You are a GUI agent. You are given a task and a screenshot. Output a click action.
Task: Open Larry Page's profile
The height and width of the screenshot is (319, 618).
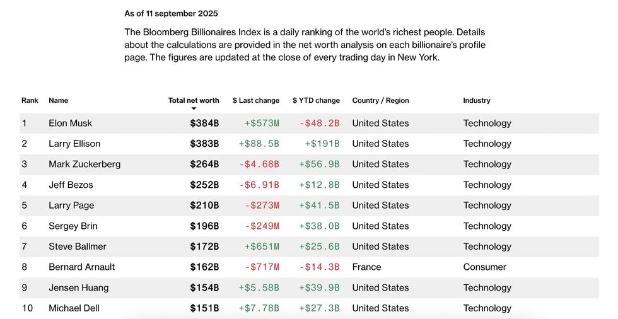pos(70,205)
